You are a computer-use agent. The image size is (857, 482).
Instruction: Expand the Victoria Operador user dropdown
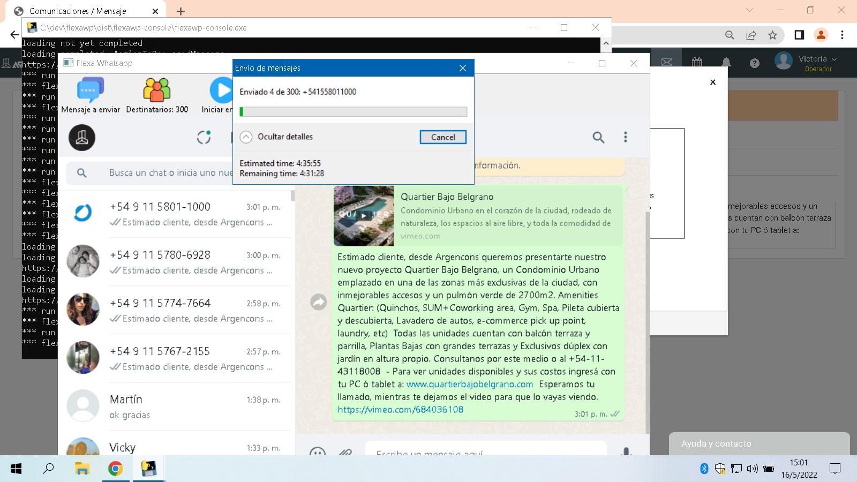[806, 63]
